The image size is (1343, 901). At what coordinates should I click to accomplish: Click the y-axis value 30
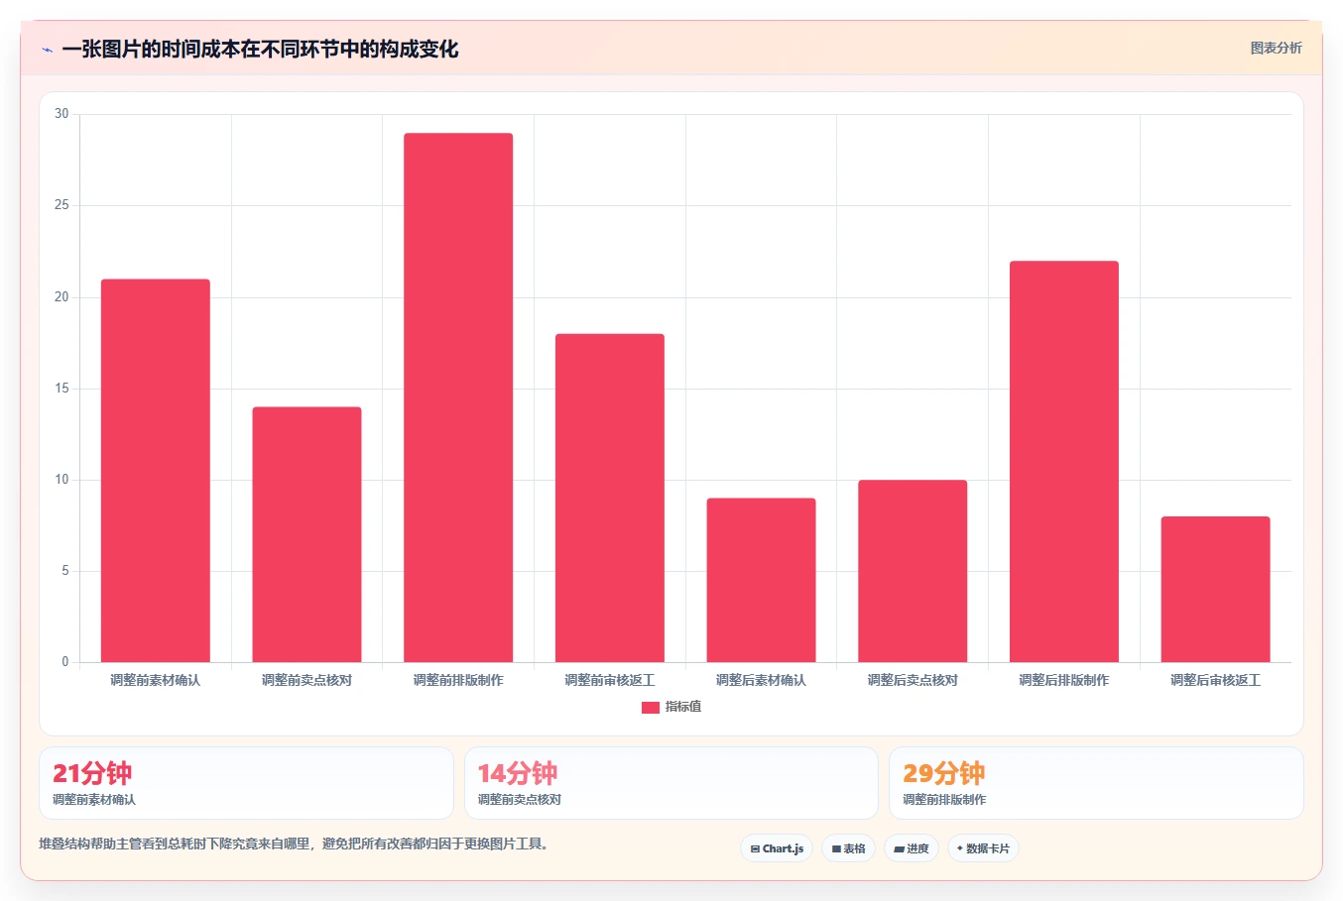(x=61, y=114)
